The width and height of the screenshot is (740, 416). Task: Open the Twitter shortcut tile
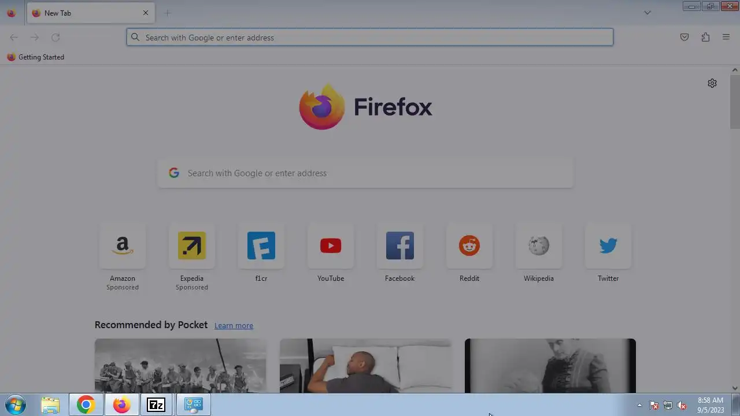tap(608, 246)
